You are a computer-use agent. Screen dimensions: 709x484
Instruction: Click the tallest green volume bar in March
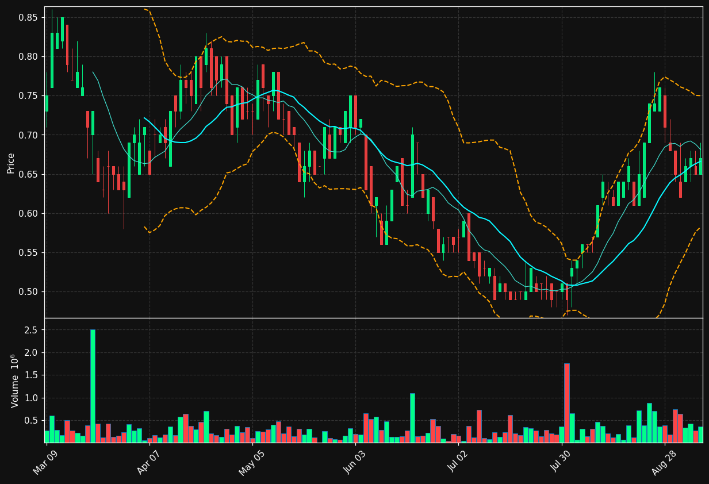coord(93,386)
